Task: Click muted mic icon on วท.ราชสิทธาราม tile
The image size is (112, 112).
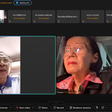Action: click(10, 21)
